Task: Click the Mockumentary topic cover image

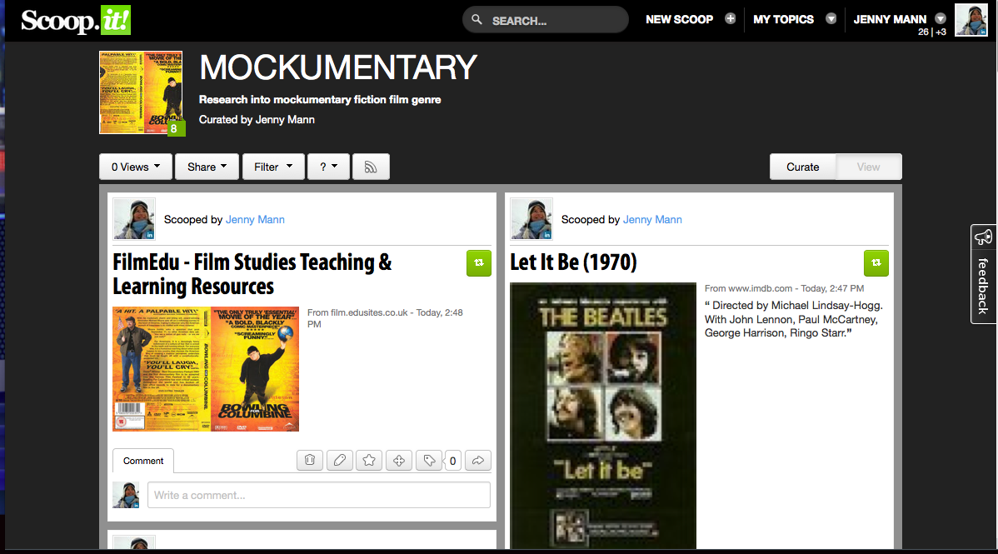Action: 141,92
